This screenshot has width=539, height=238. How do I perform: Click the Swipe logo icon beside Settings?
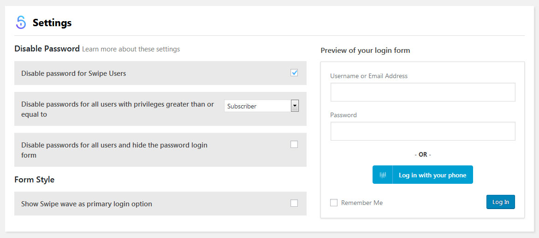21,23
